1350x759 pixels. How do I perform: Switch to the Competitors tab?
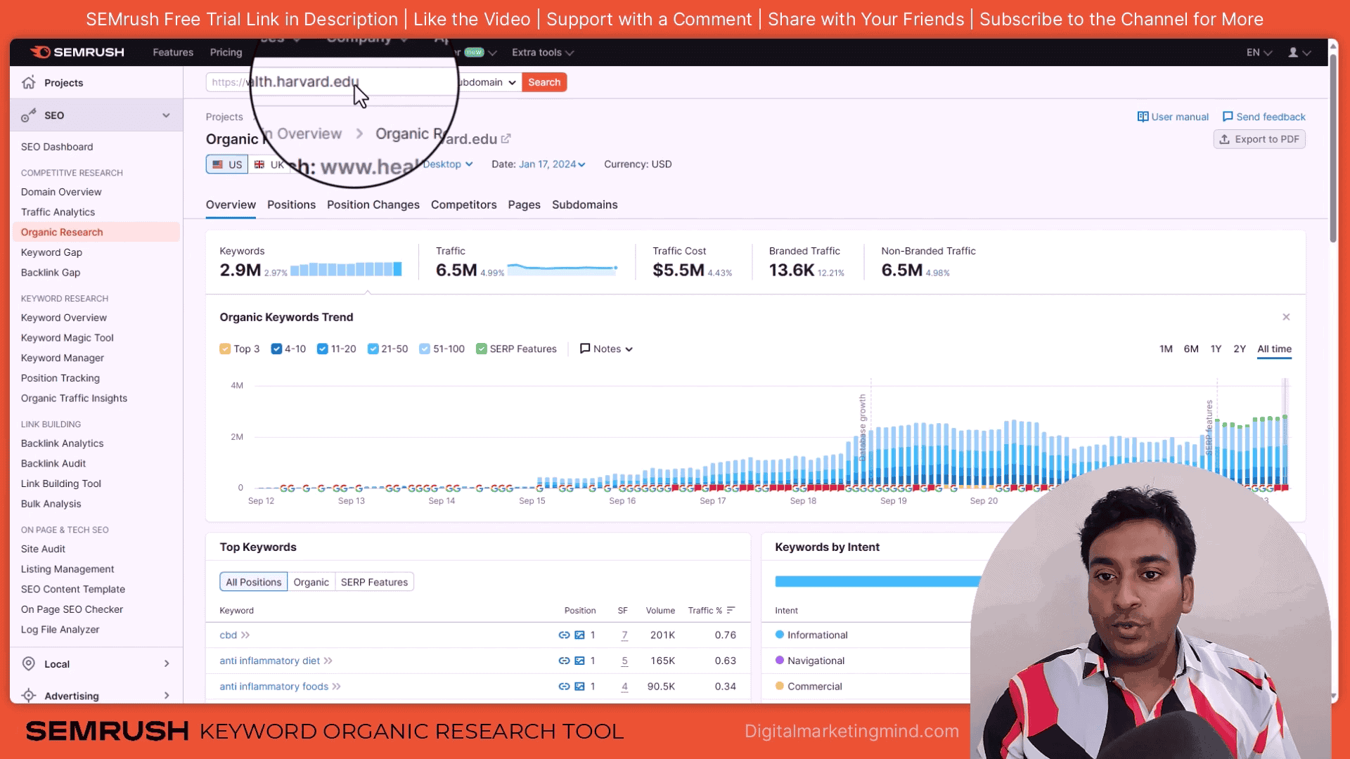tap(463, 205)
